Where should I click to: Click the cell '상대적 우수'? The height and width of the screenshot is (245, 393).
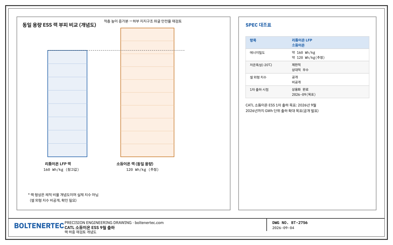tap(300, 70)
